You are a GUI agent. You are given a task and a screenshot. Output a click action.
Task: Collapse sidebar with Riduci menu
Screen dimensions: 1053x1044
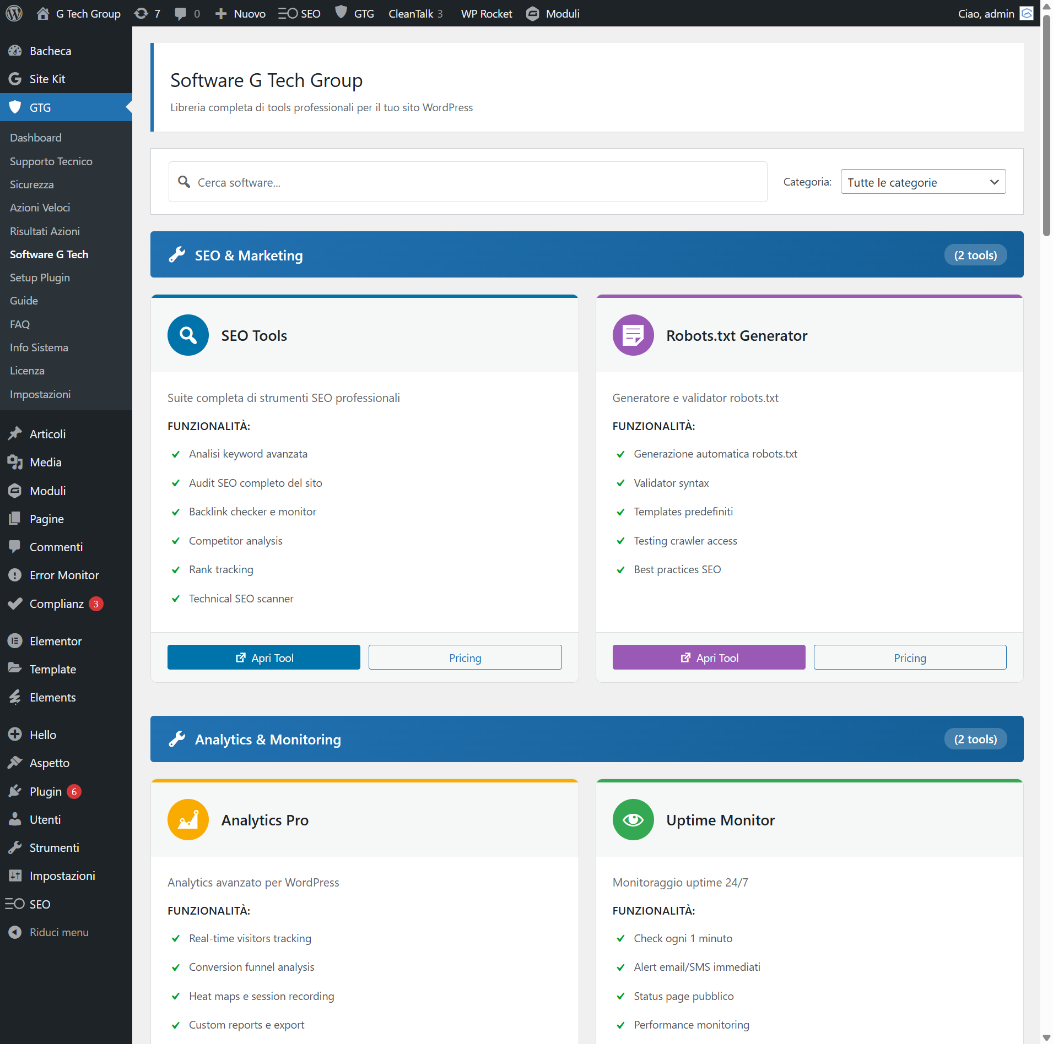coord(58,932)
